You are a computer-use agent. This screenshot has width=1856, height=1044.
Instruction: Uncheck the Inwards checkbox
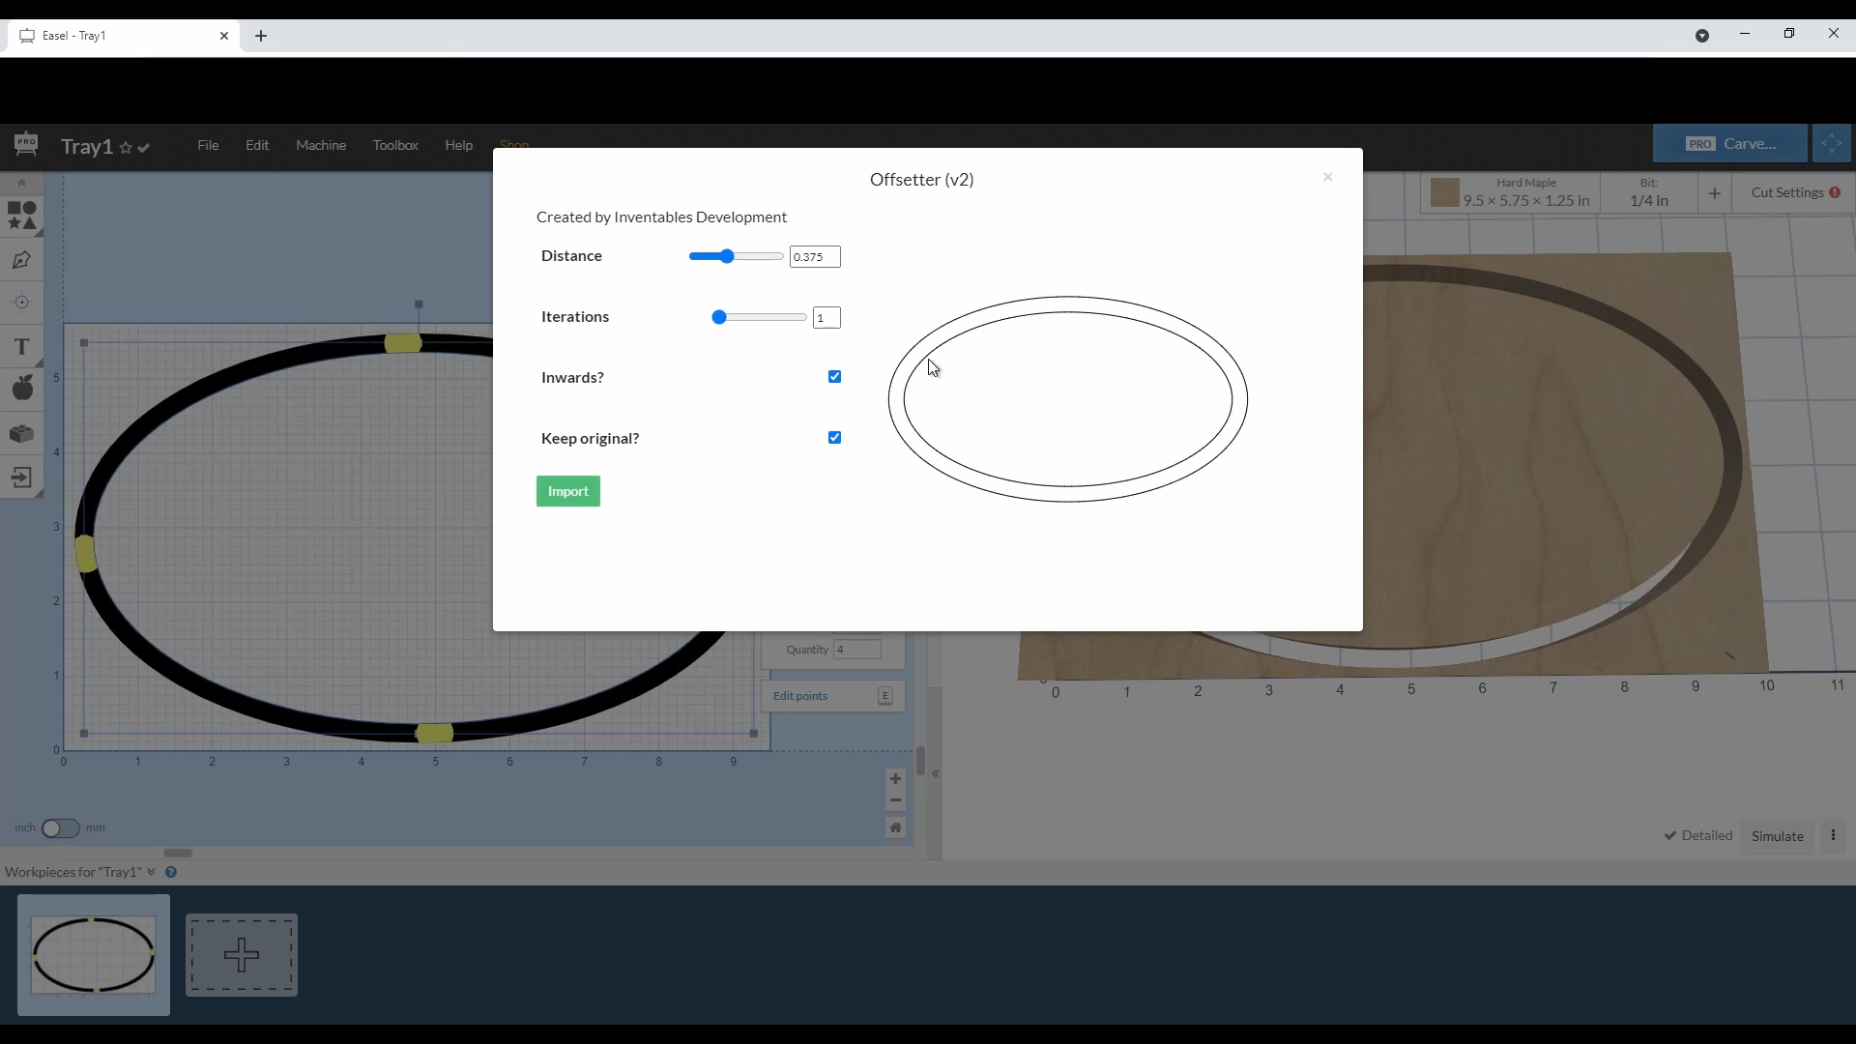pyautogui.click(x=834, y=377)
